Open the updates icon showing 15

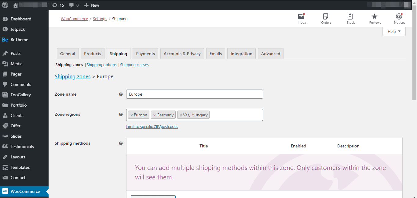coord(55,5)
